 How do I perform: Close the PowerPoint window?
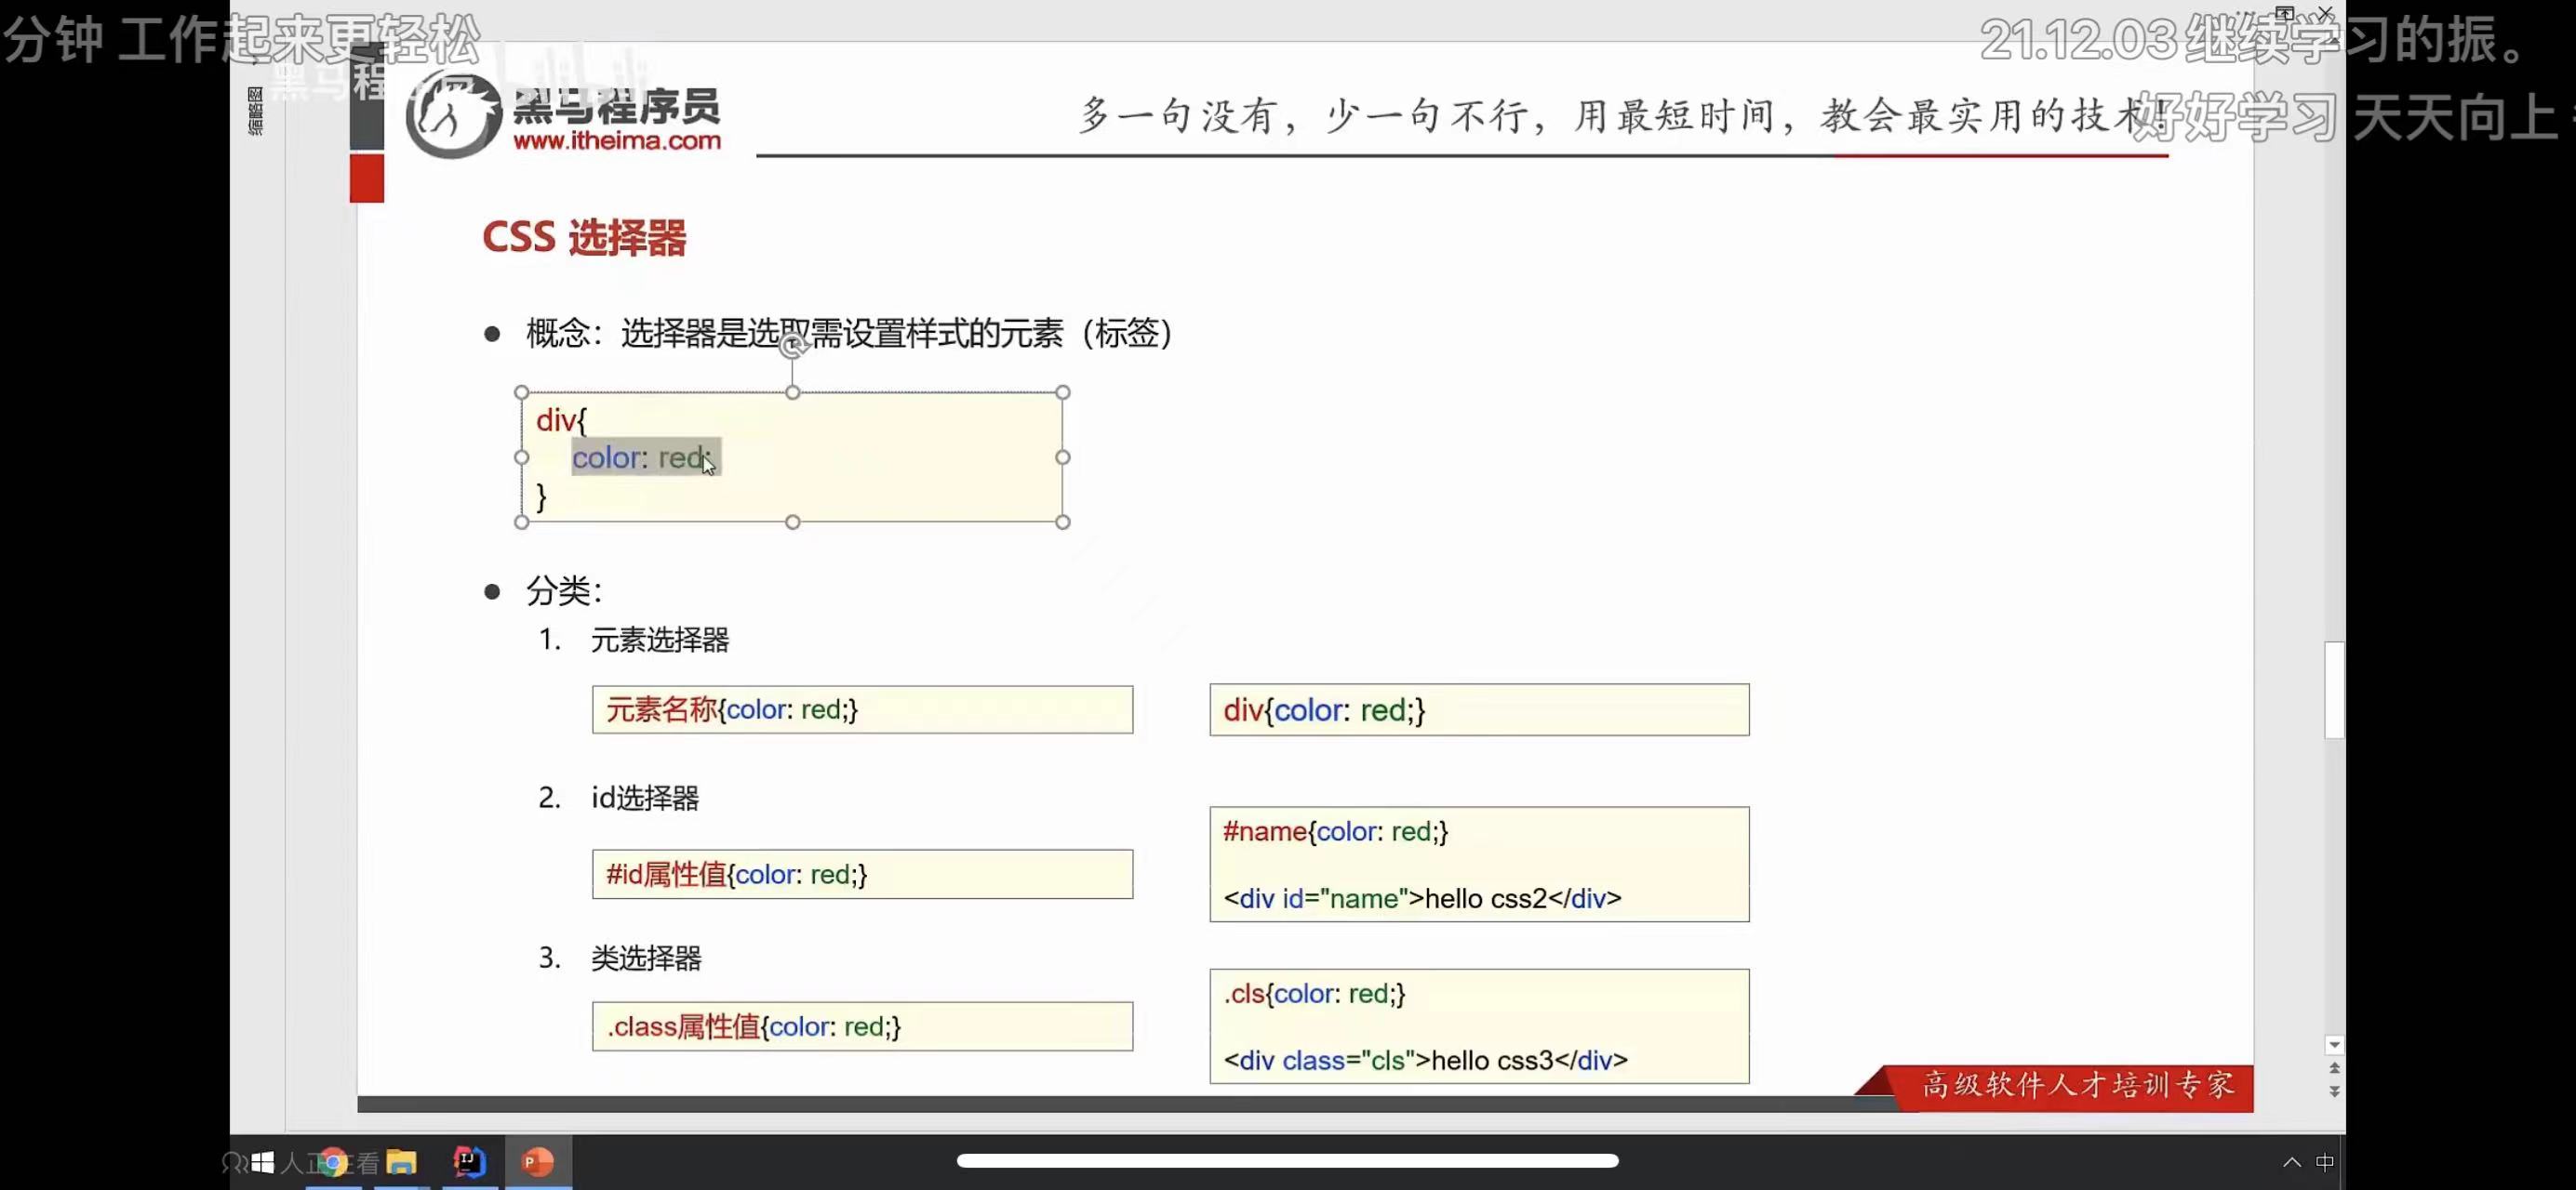2325,13
